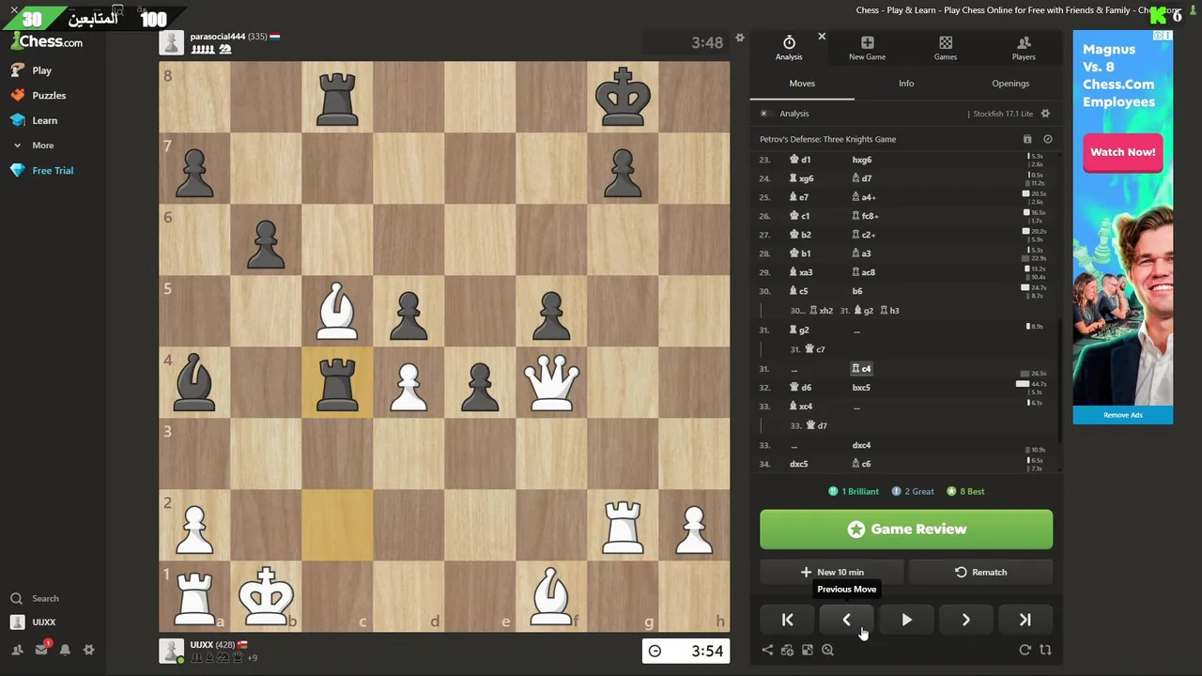Click the circle-slash icon beside opening name
This screenshot has height=676, width=1202.
(x=1048, y=139)
